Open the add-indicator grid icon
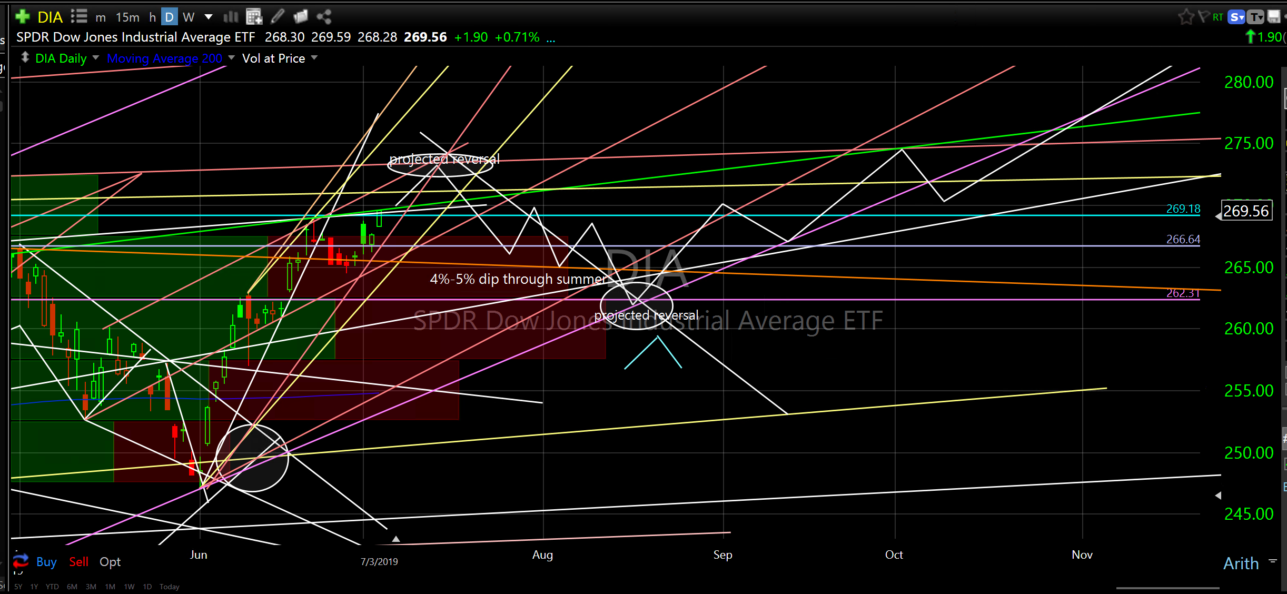The height and width of the screenshot is (594, 1287). (x=254, y=17)
